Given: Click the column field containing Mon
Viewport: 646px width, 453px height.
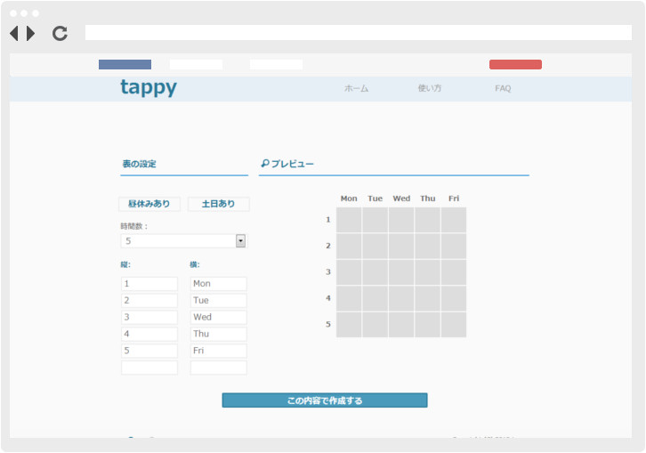Looking at the screenshot, I should 218,284.
